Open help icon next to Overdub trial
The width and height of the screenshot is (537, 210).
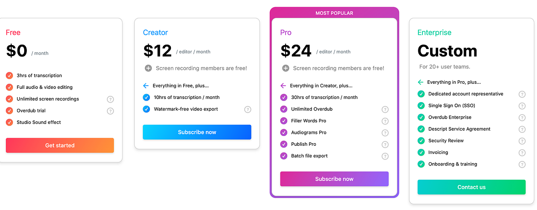(x=111, y=111)
